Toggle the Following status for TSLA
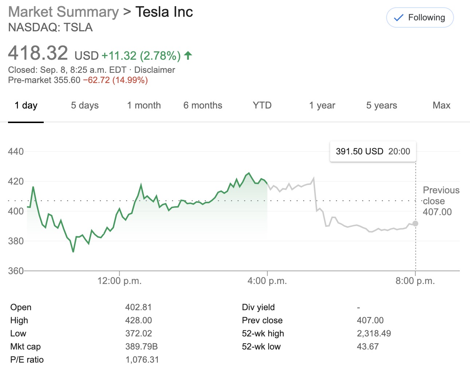Image resolution: width=470 pixels, height=375 pixels. coord(419,17)
